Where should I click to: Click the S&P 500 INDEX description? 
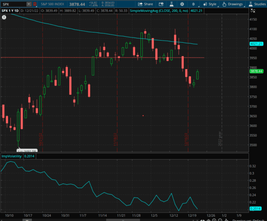(53, 4)
